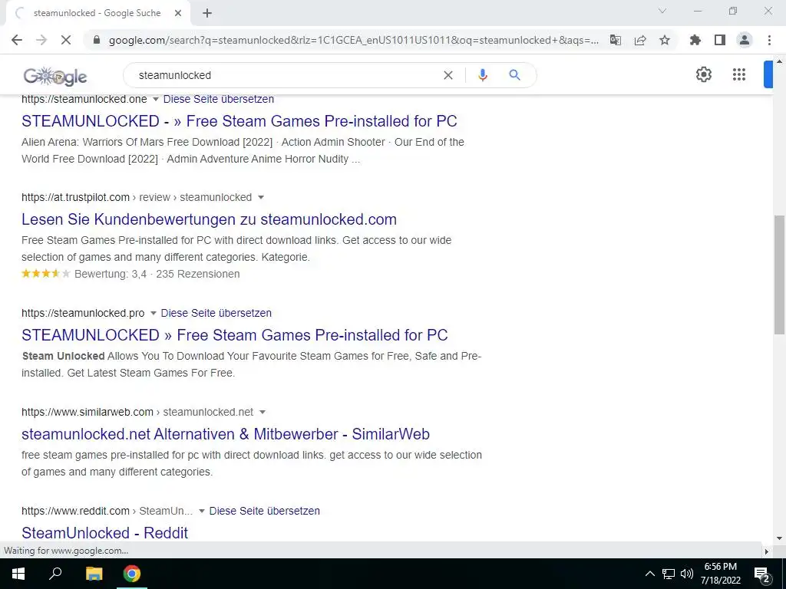786x589 pixels.
Task: Click the scrollbar down arrow
Action: (x=779, y=538)
